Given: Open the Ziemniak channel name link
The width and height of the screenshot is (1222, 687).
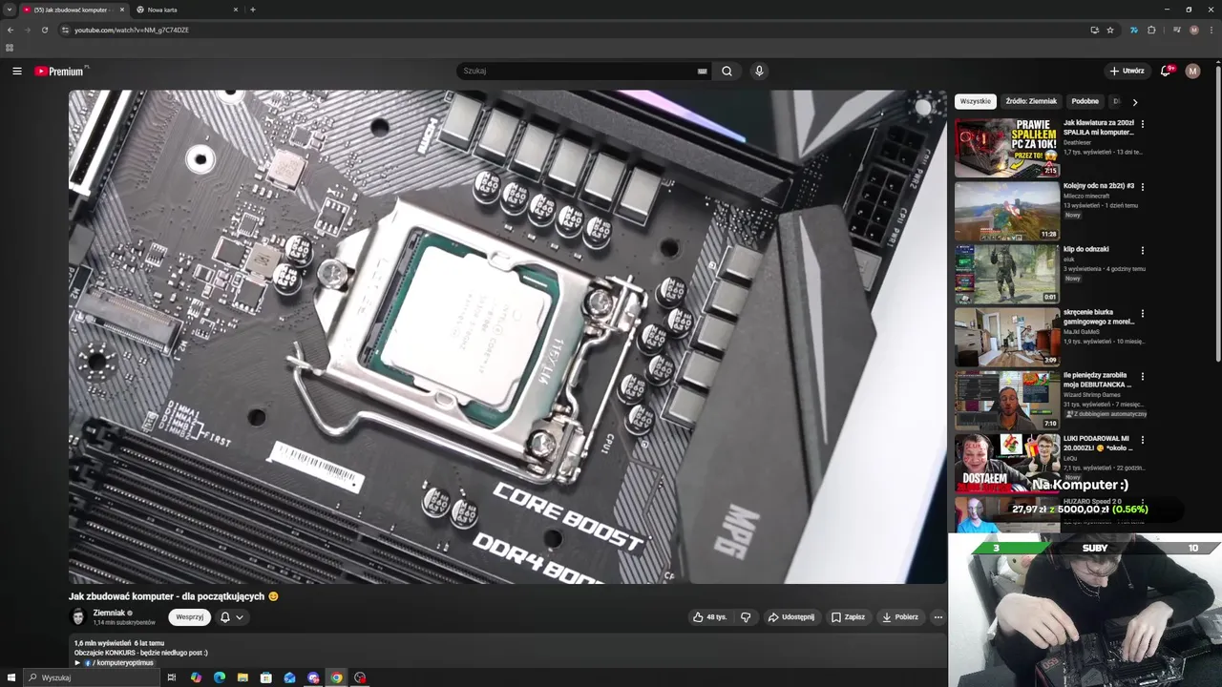Looking at the screenshot, I should coord(109,613).
